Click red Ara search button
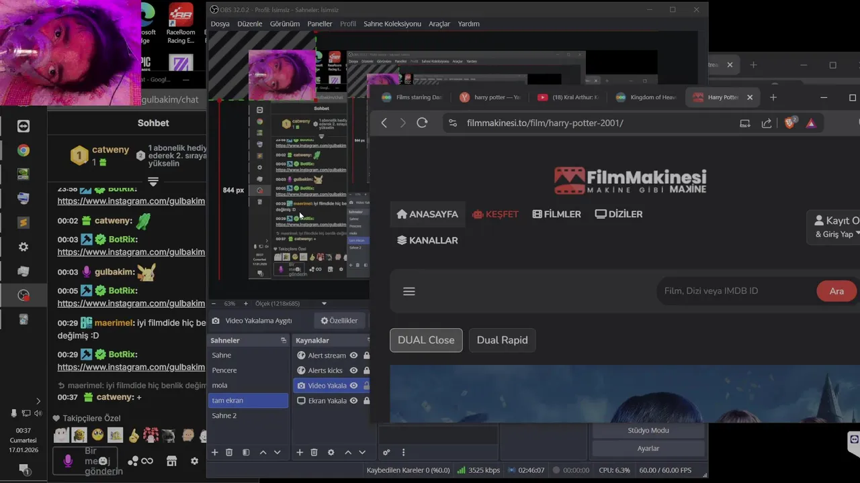Image resolution: width=860 pixels, height=483 pixels. [x=836, y=291]
